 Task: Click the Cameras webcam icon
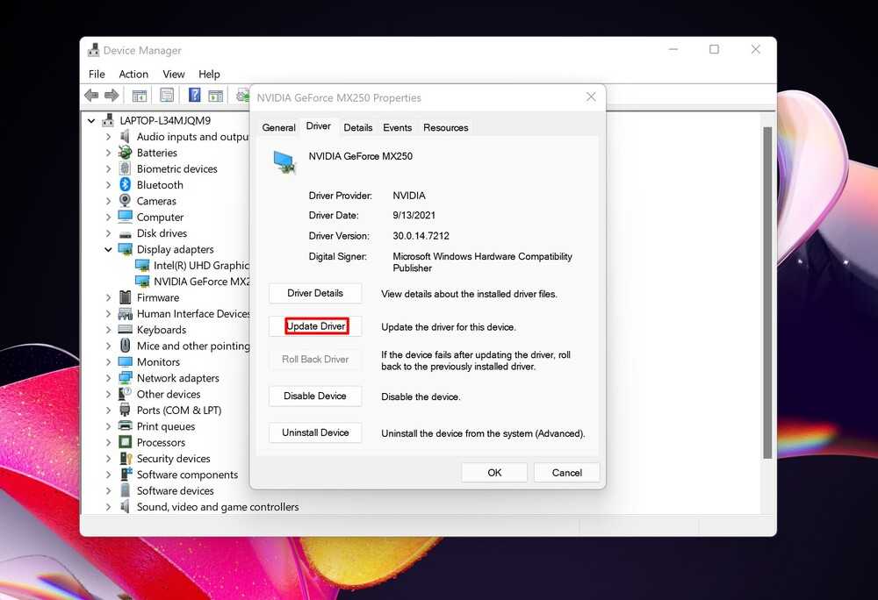tap(125, 201)
